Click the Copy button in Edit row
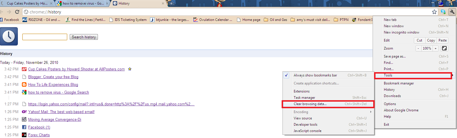The height and width of the screenshot is (138, 457). [431, 40]
